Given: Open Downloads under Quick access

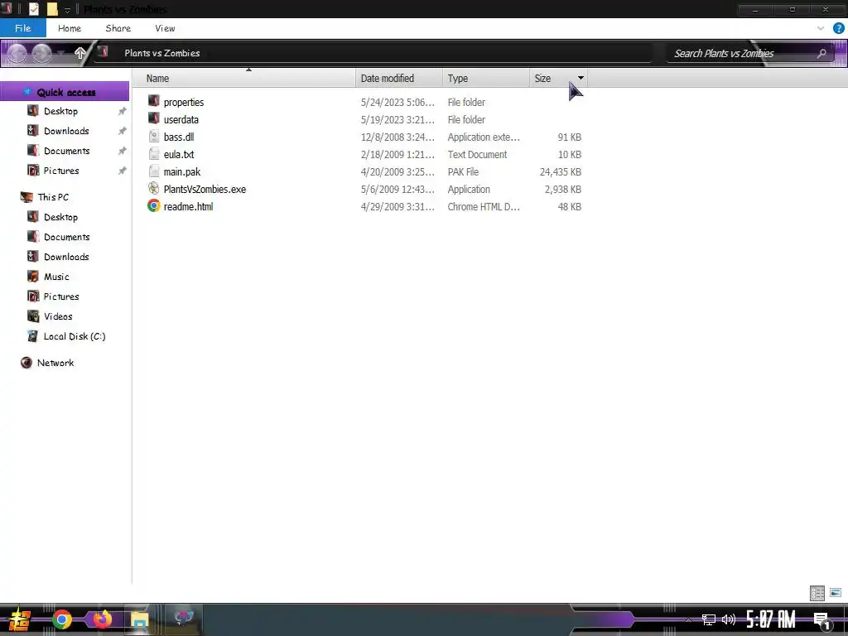Looking at the screenshot, I should pyautogui.click(x=66, y=131).
